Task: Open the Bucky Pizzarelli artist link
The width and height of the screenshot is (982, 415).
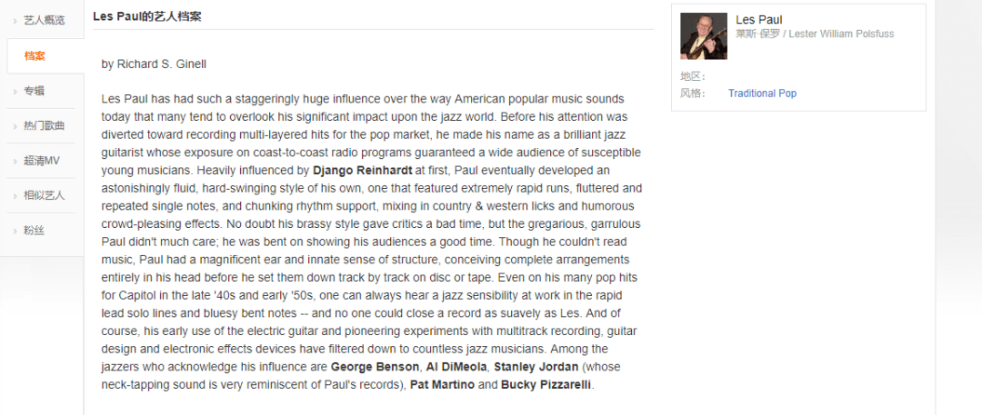Action: 546,385
